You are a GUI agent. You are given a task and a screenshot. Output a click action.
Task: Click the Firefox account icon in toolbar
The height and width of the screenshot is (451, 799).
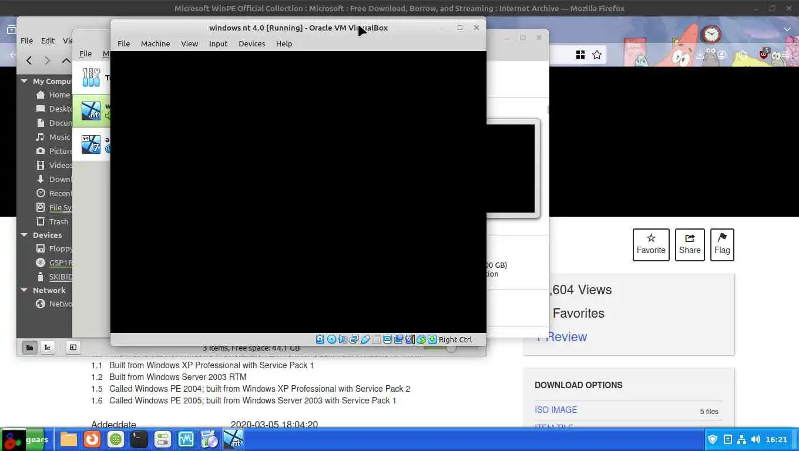[x=721, y=55]
